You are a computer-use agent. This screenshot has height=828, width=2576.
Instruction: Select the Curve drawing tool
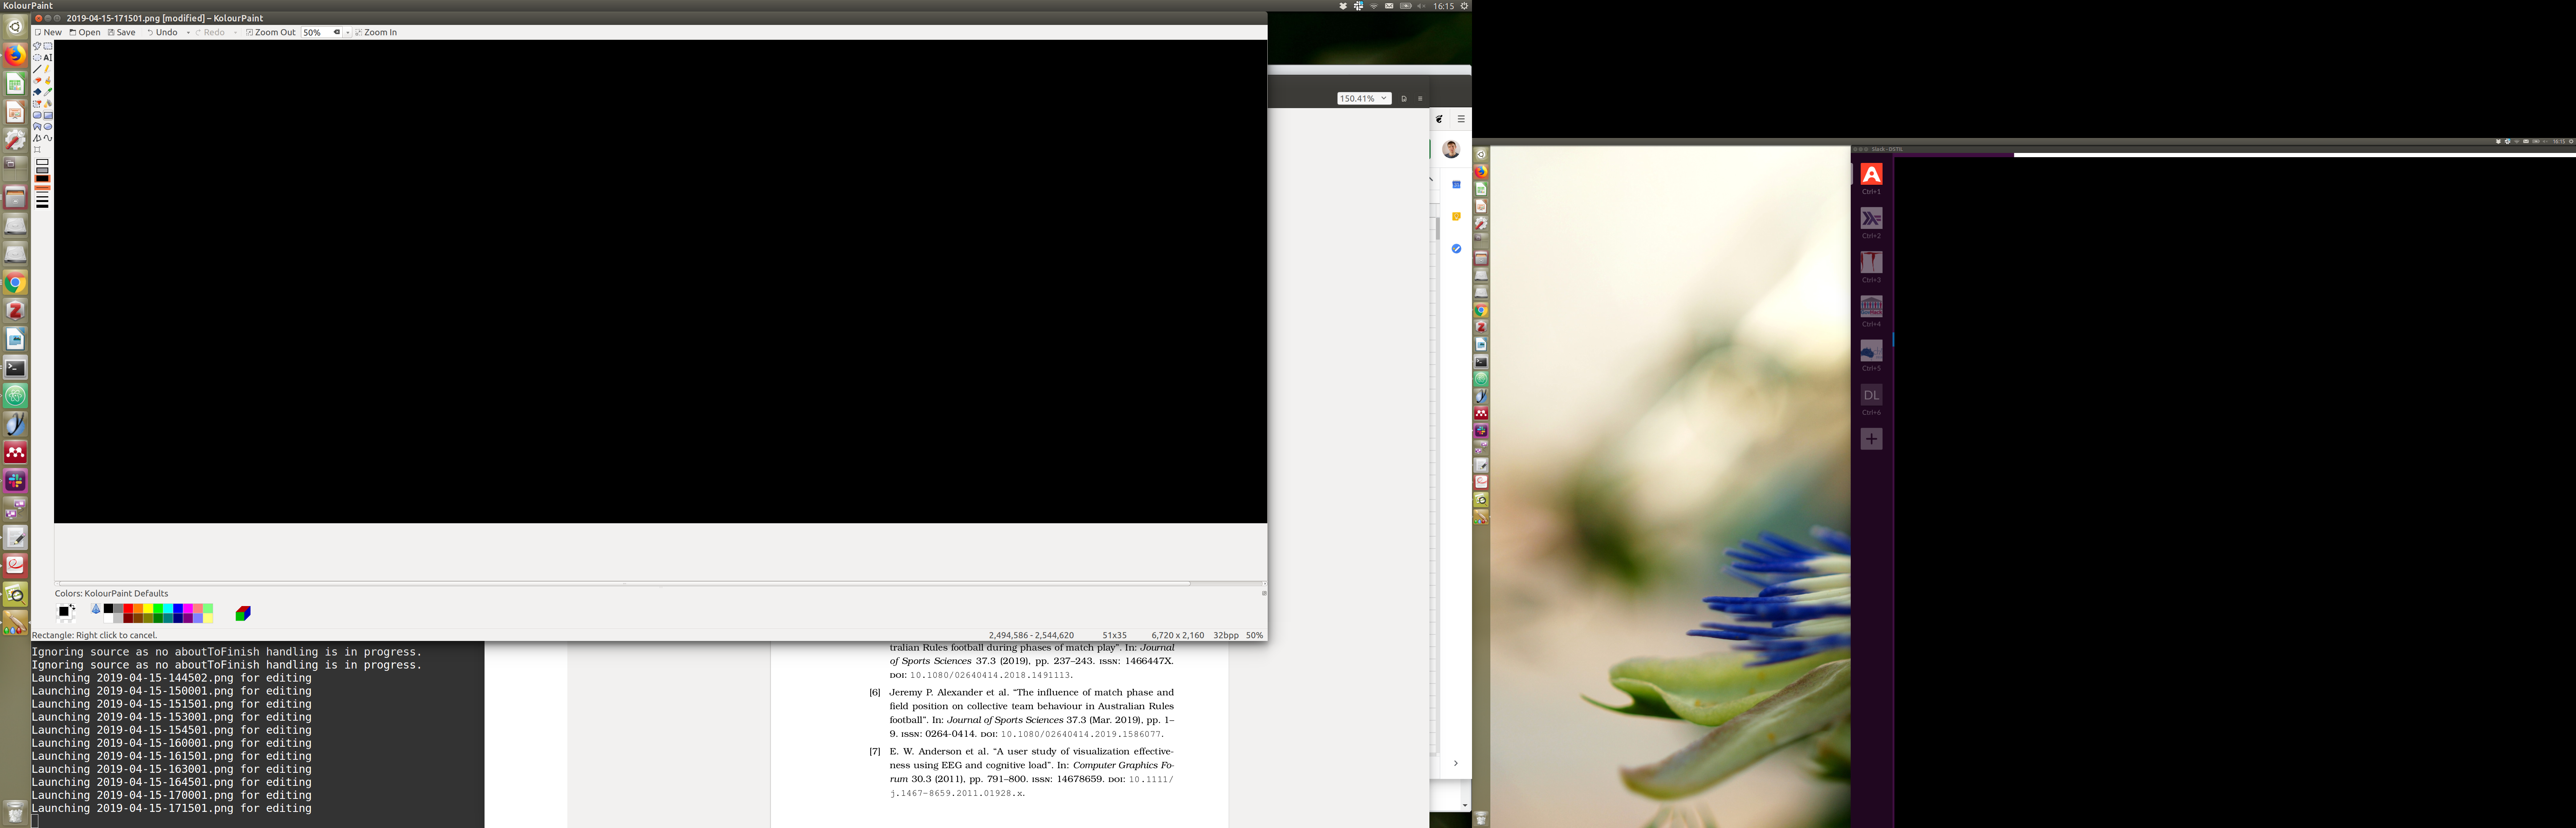click(x=48, y=138)
